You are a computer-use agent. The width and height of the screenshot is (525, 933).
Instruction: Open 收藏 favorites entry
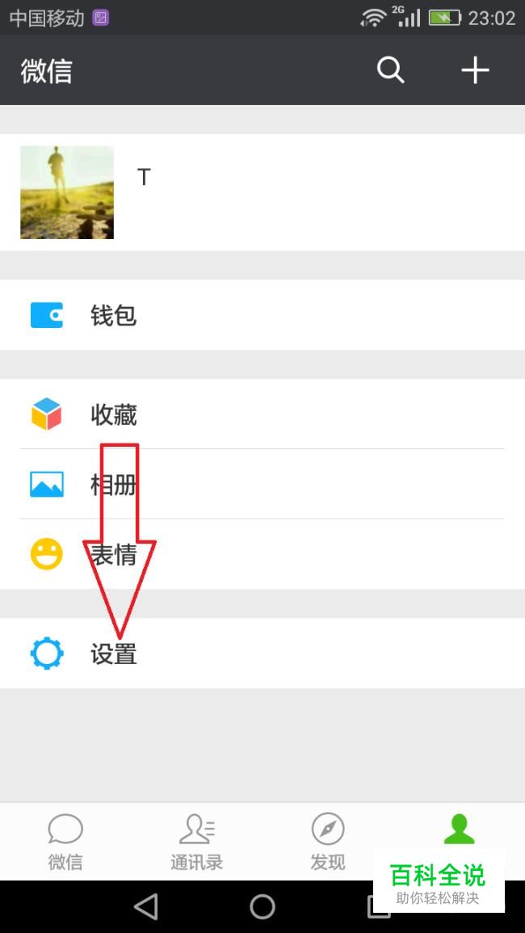point(262,414)
